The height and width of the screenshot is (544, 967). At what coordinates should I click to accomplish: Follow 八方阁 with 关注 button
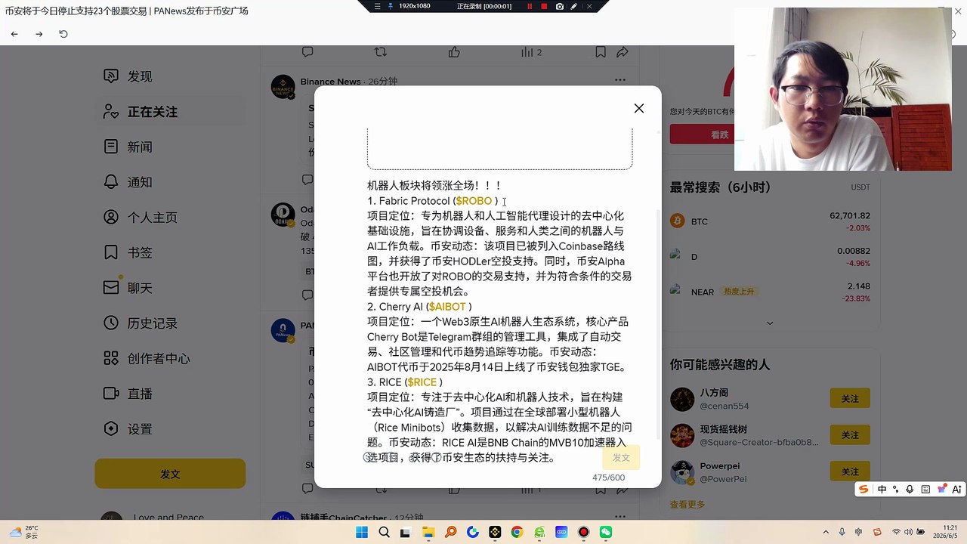[850, 398]
